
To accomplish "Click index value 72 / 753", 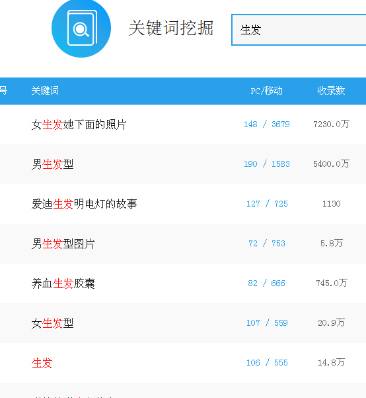I will pos(267,244).
